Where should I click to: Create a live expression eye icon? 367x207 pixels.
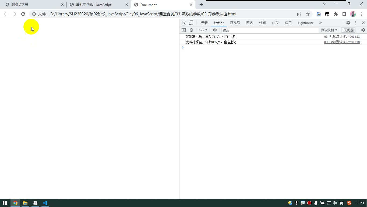[215, 30]
